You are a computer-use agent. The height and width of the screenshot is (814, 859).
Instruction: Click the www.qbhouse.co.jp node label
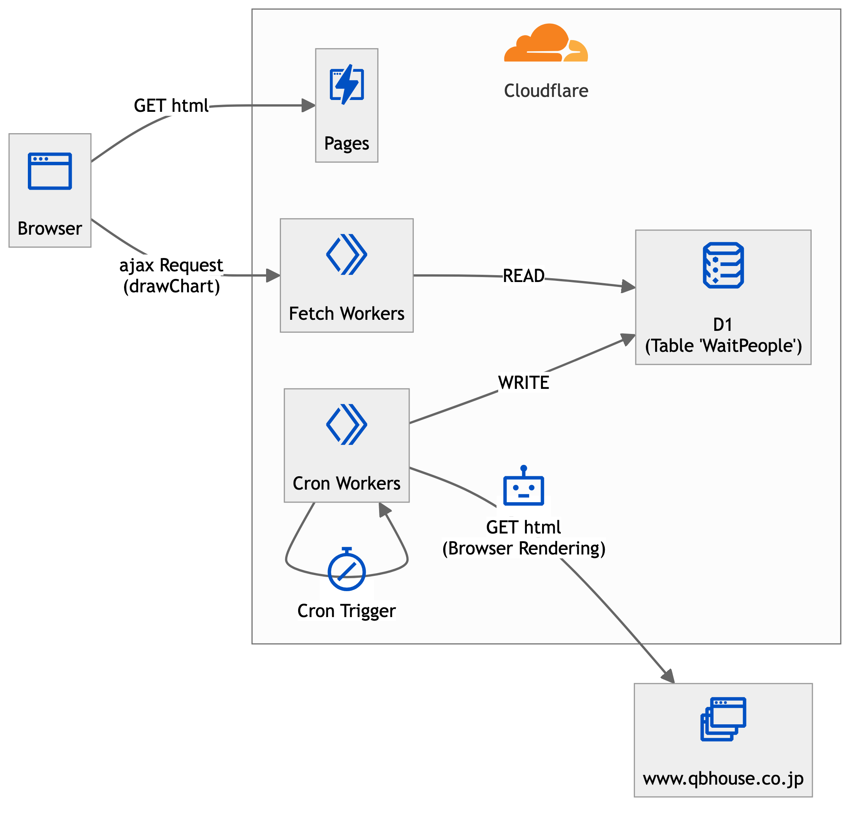pyautogui.click(x=723, y=779)
